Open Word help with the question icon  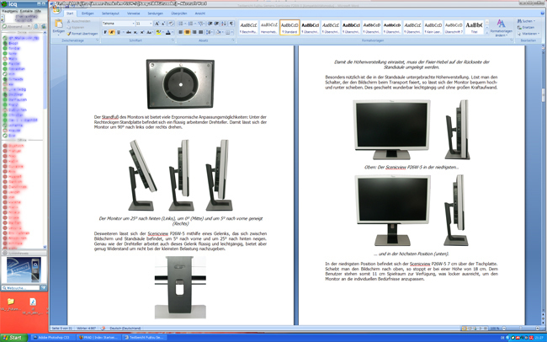541,13
